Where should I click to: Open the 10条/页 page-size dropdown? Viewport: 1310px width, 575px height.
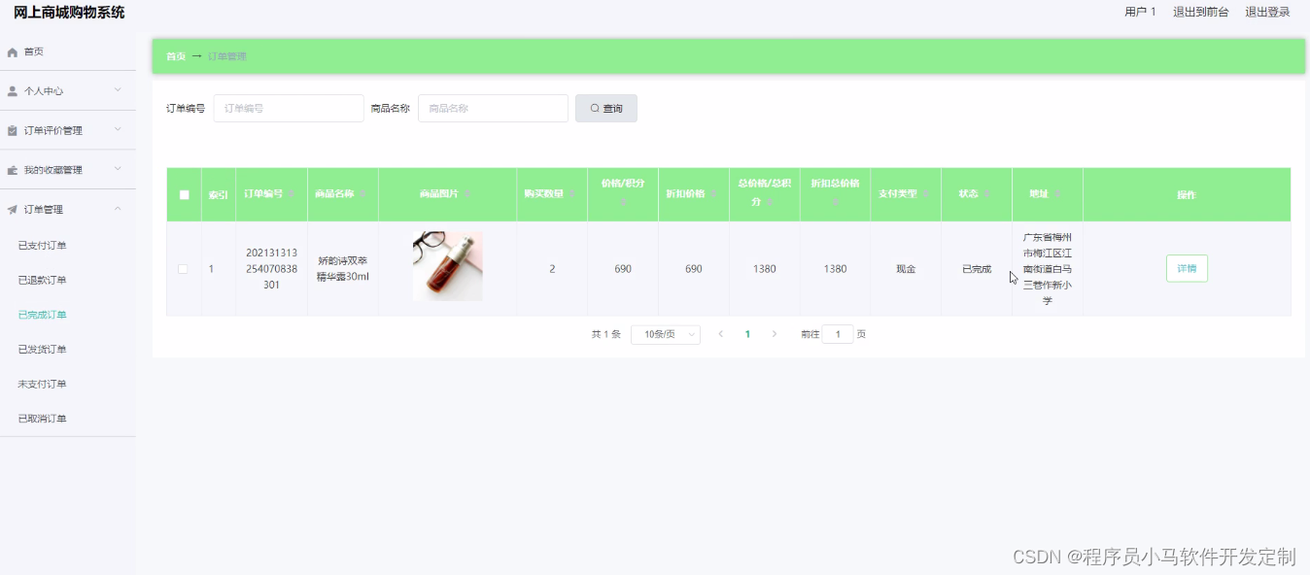[x=665, y=333]
